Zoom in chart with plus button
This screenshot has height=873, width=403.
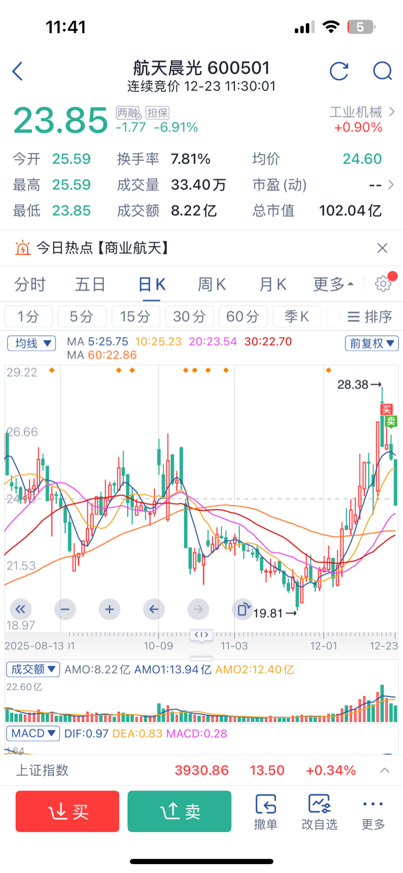click(109, 609)
